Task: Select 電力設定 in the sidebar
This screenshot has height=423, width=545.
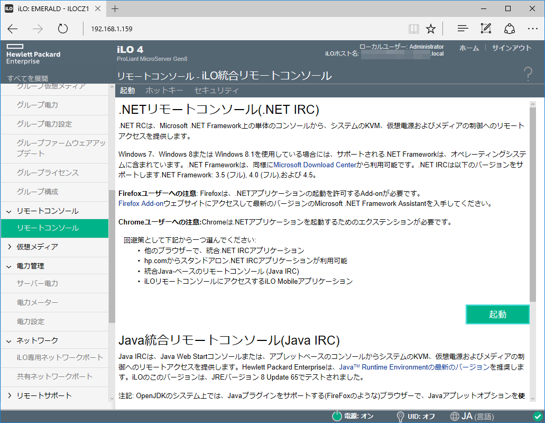Action: coord(54,322)
